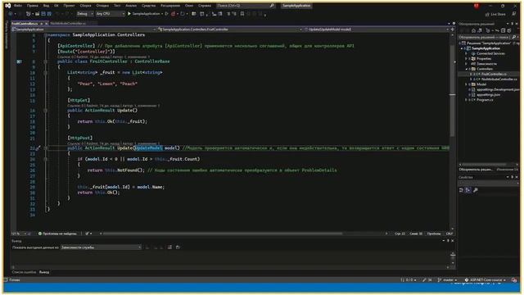Click the Categorized icon in Properties panel
Screen dimensions: 524x295
click(x=462, y=190)
